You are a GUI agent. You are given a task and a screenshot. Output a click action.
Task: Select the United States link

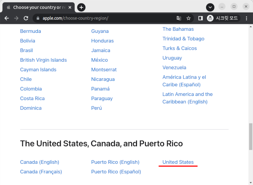tap(178, 162)
